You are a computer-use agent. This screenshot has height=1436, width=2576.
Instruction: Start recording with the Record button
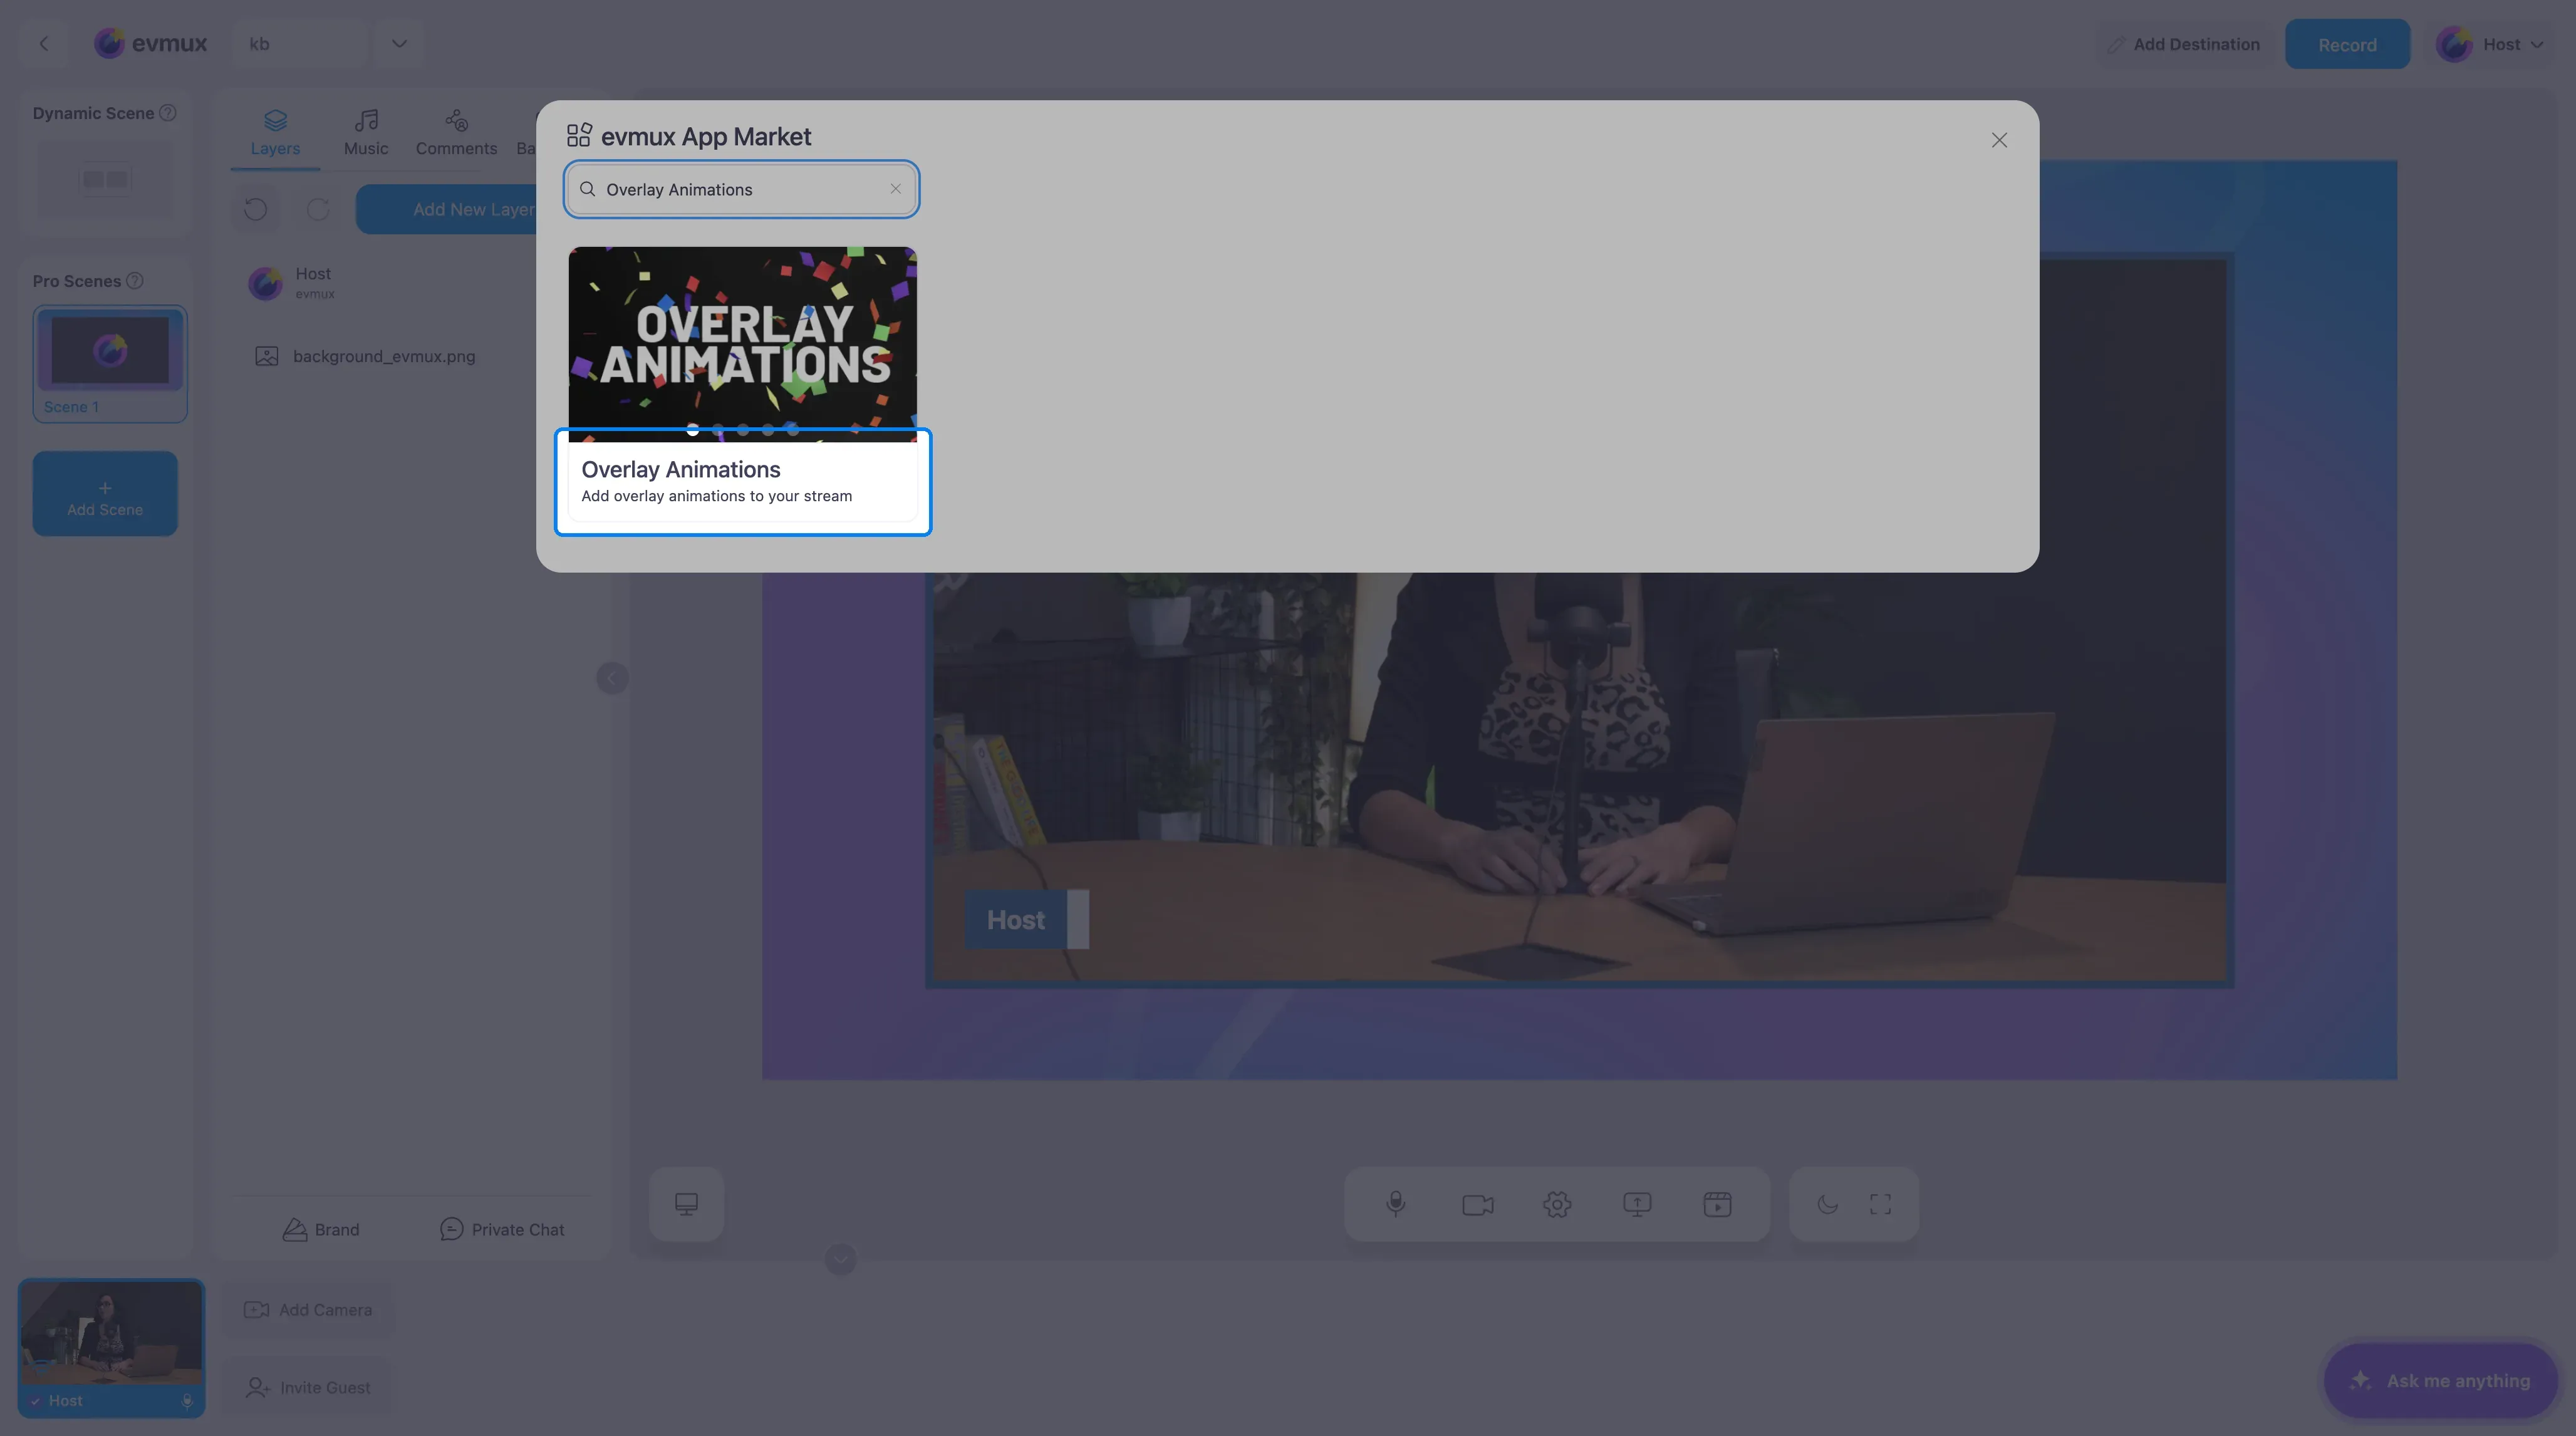[2347, 44]
